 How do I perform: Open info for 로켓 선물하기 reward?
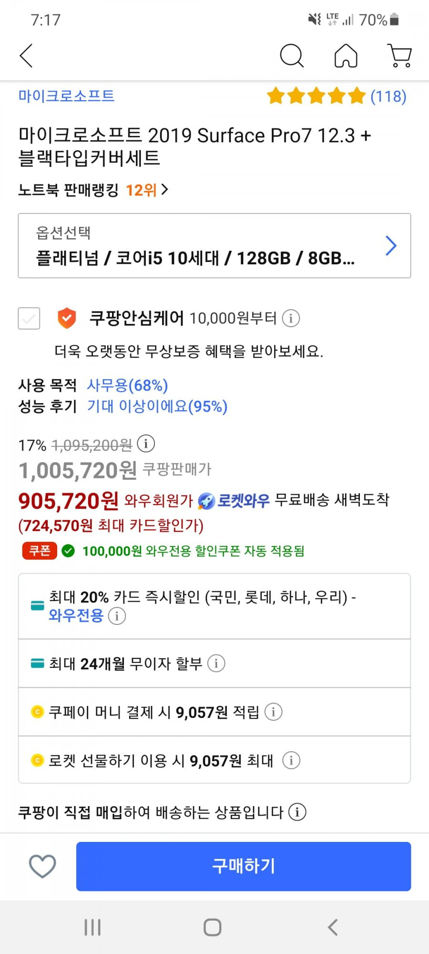(x=291, y=760)
